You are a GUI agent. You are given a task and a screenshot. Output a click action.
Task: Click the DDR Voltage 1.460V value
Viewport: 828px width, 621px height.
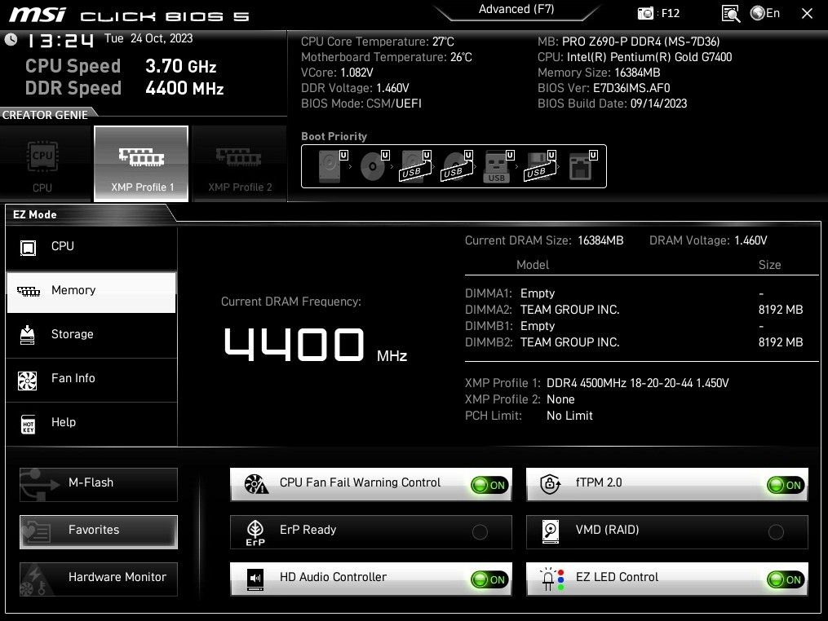coord(392,88)
